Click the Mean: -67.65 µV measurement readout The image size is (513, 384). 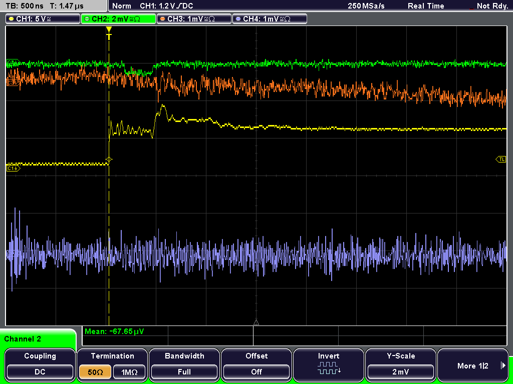(114, 331)
